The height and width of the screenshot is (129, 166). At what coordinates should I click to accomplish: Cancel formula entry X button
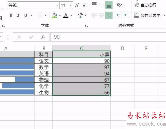pyautogui.click(x=19, y=37)
